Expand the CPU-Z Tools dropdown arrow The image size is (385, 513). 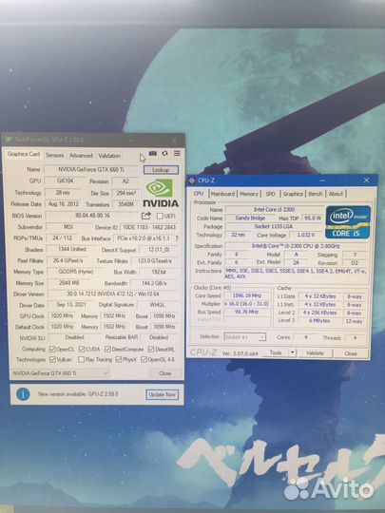point(293,352)
